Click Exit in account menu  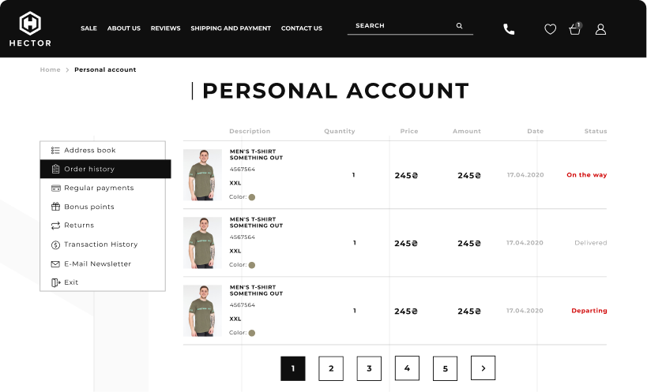tap(103, 282)
